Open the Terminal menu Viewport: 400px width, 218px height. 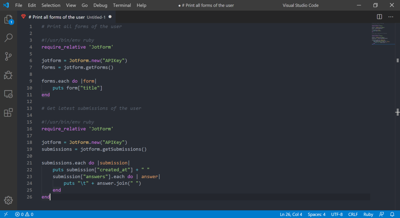coord(122,5)
